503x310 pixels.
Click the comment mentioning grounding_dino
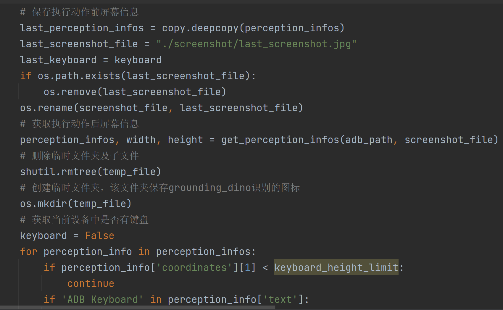click(160, 188)
